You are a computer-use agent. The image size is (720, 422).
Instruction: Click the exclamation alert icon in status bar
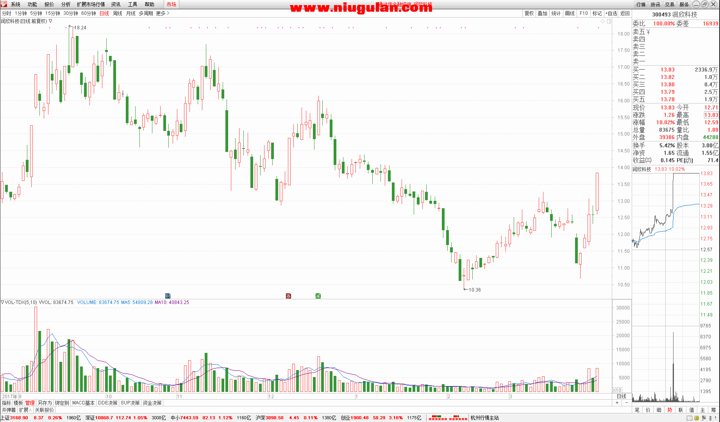click(x=716, y=418)
